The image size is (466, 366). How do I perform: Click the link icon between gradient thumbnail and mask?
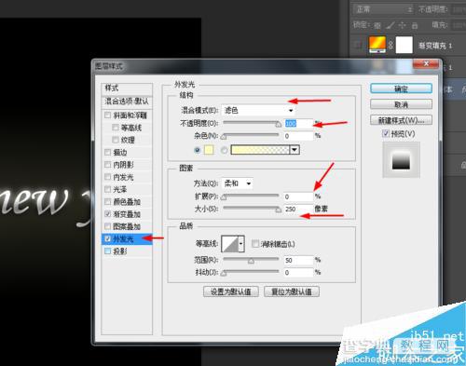(391, 45)
